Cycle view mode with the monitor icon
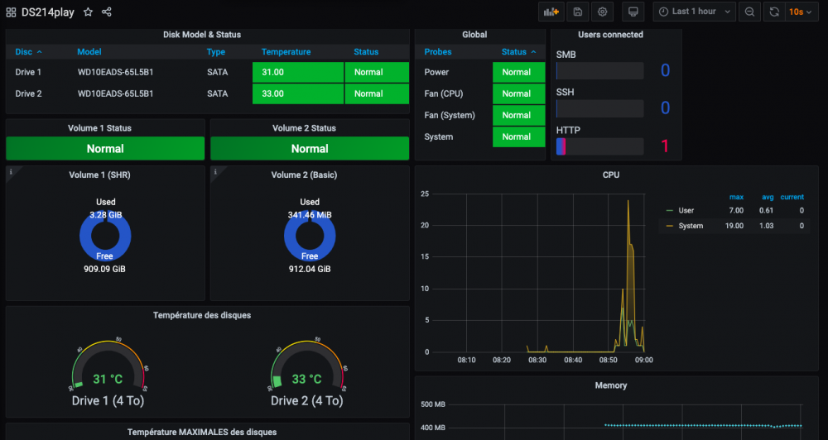Screen dimensions: 828x440 pos(633,12)
